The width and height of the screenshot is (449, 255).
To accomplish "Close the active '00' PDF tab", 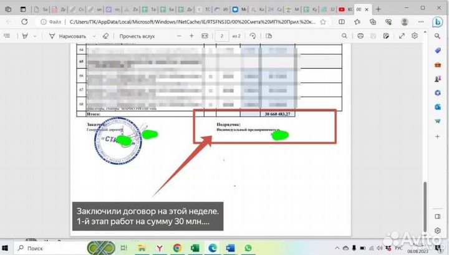I will [367, 9].
